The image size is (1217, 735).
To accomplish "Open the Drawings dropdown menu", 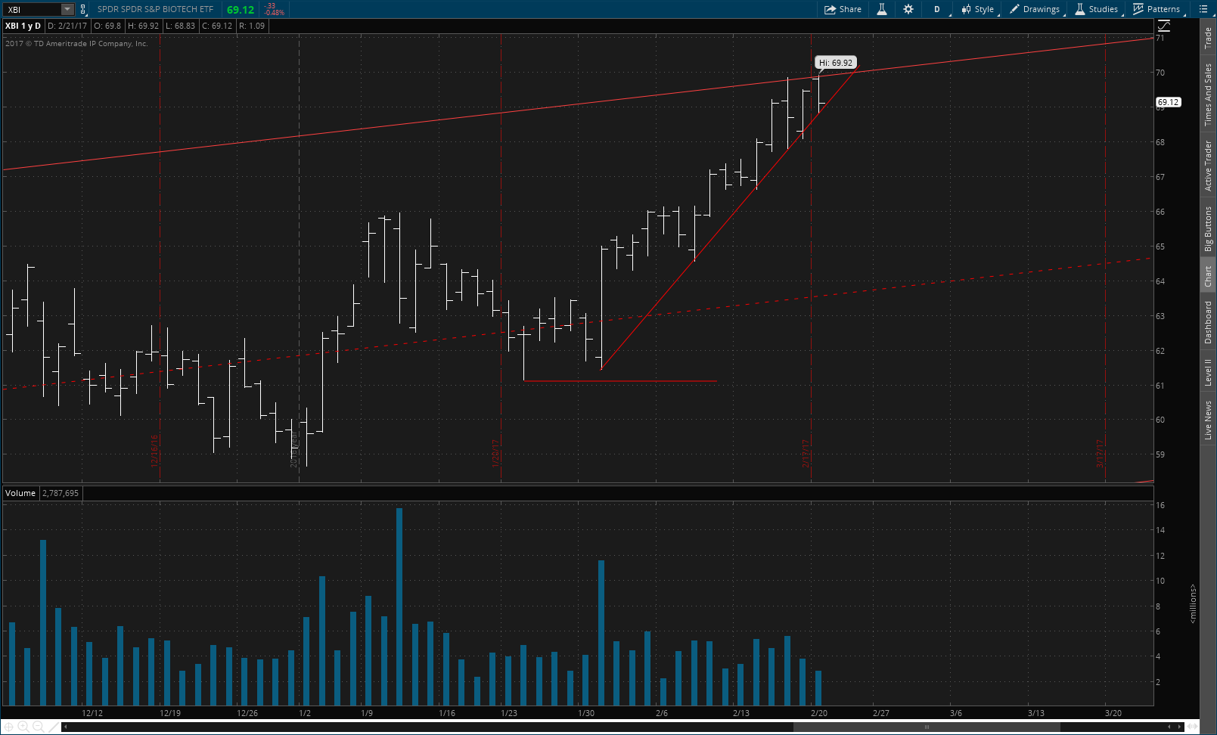I will tap(1035, 9).
